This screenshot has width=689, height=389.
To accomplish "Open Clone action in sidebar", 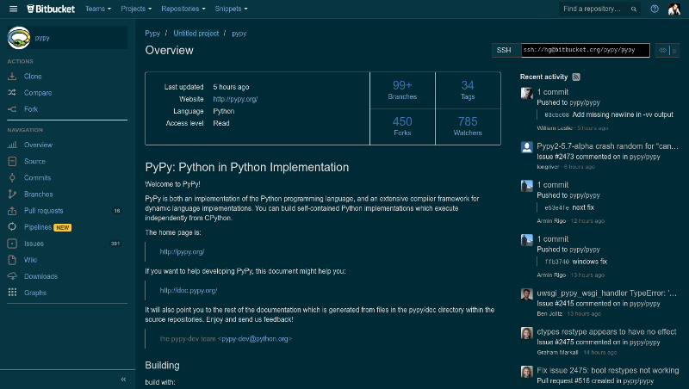I will click(x=33, y=77).
